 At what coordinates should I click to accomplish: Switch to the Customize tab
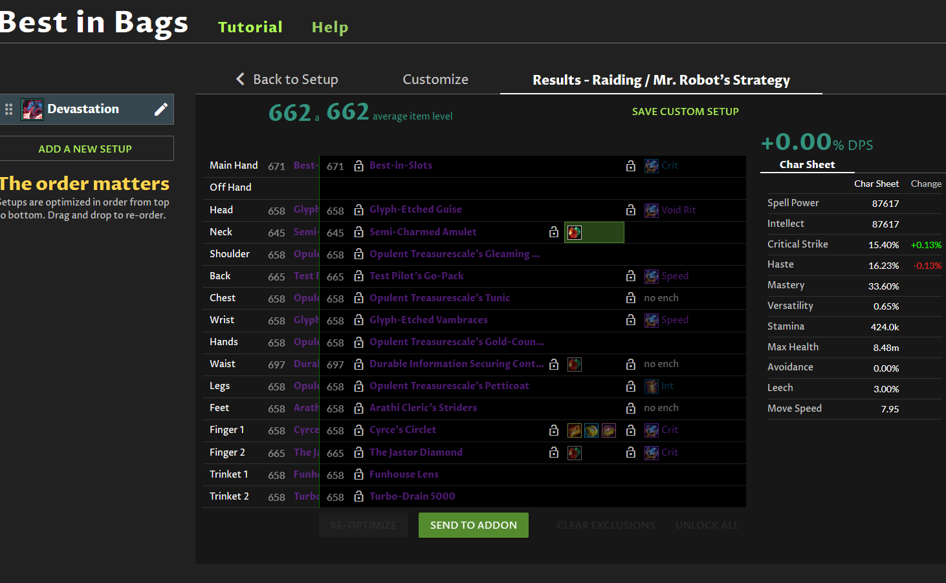click(x=435, y=79)
